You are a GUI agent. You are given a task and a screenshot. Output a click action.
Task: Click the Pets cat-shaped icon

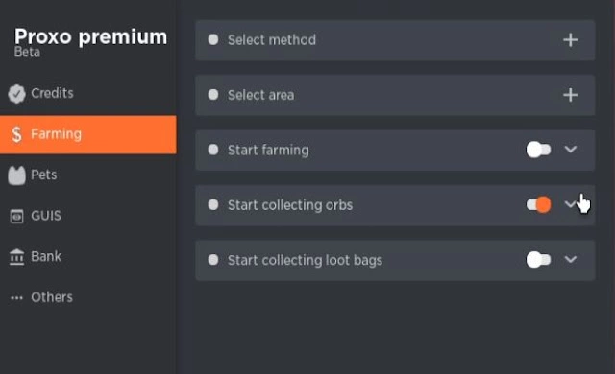16,175
